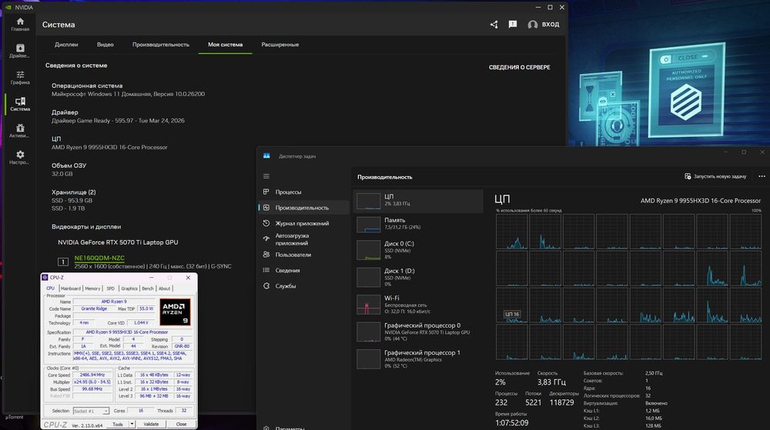Image resolution: width=770 pixels, height=430 pixels.
Task: Click the µTorrent taskbar item
Action: pos(14,417)
